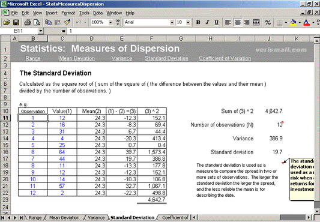Open the Data menu

coord(98,13)
